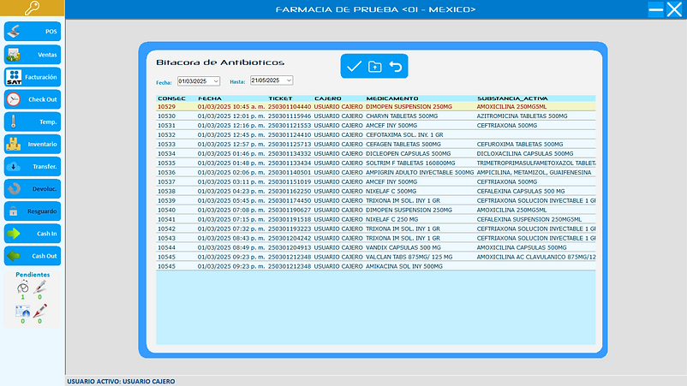687x386 pixels.
Task: Open the Inventario module
Action: pos(33,144)
